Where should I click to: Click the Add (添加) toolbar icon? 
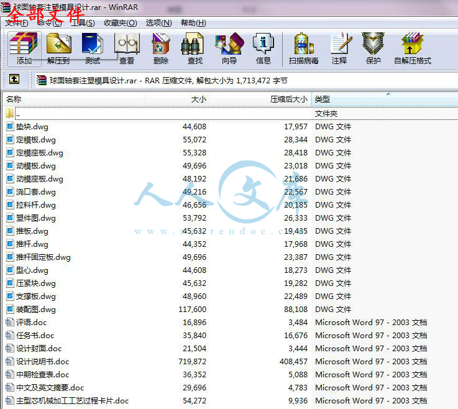(24, 48)
